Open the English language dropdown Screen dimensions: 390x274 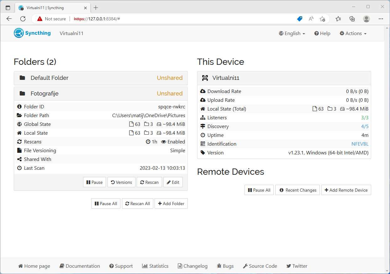tap(292, 34)
